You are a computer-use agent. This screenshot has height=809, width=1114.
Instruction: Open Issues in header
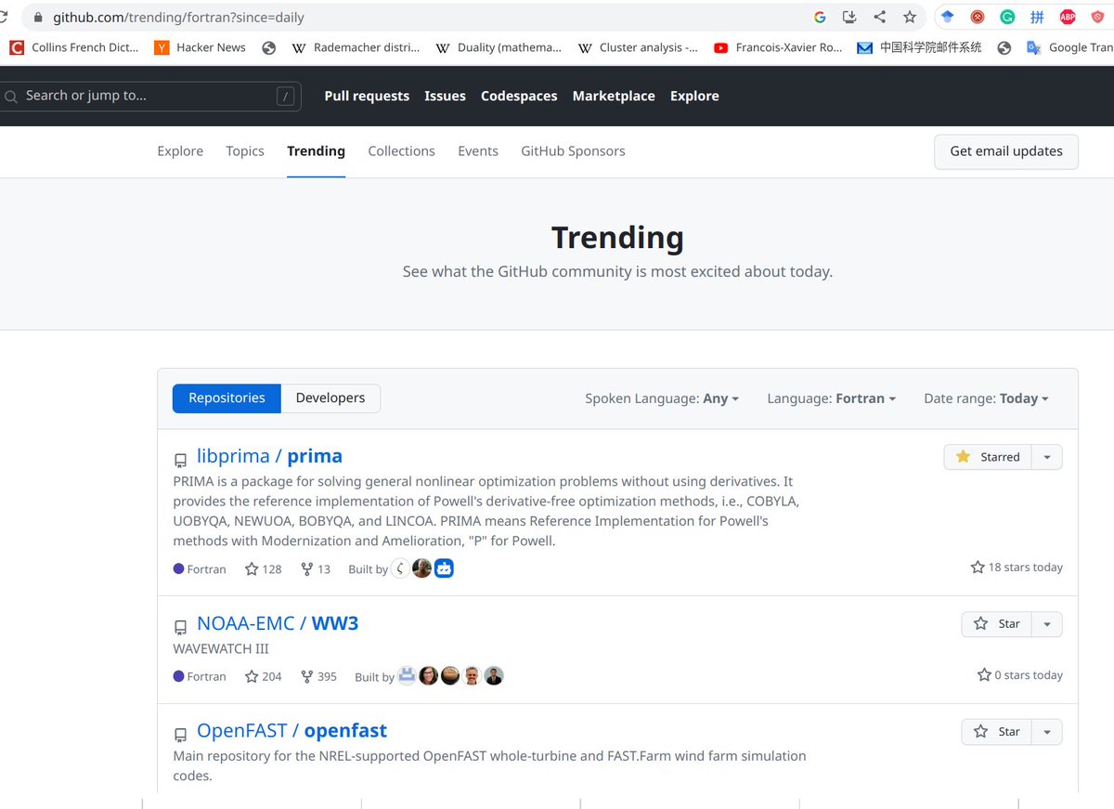[445, 96]
